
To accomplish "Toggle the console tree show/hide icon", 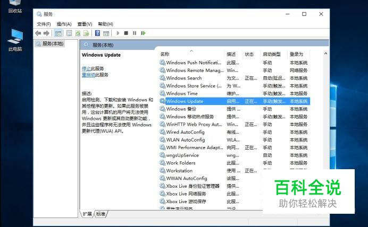I will [58, 33].
